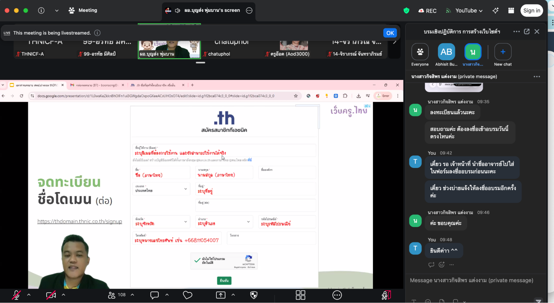Start video with the camera icon
Viewport: 554px width, 303px height.
click(51, 295)
